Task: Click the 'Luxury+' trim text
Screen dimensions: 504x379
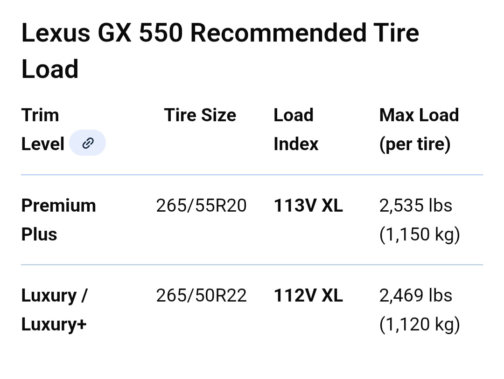Action: pos(54,324)
